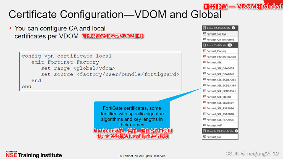The image size is (283, 159).
Task: Select the Fortinet_SSL_ECDSA384 row text
Action: point(221,85)
